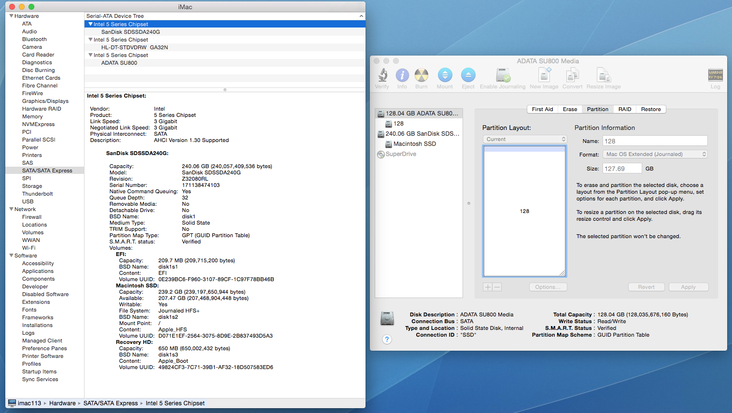Collapse the Intel chipset above ADATA SU800

(90, 55)
